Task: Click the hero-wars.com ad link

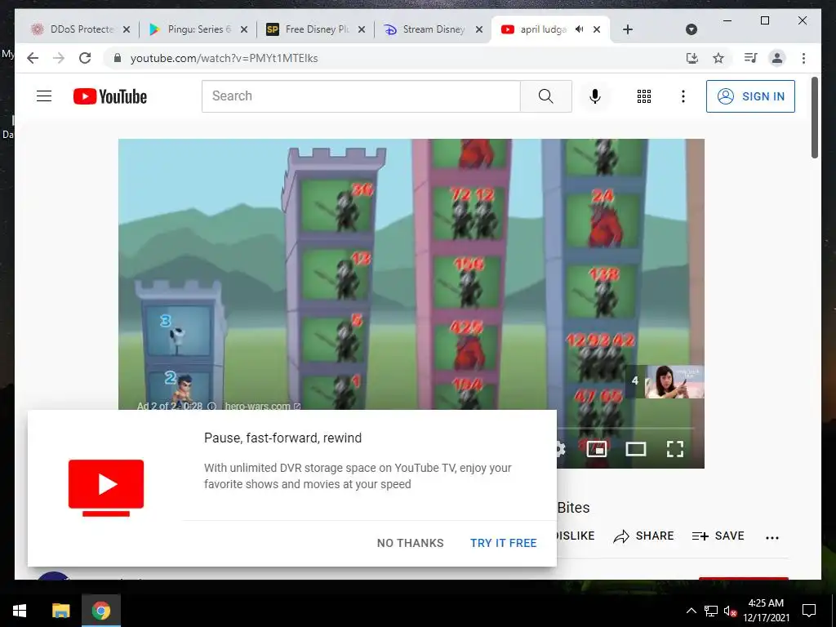Action: click(x=262, y=406)
